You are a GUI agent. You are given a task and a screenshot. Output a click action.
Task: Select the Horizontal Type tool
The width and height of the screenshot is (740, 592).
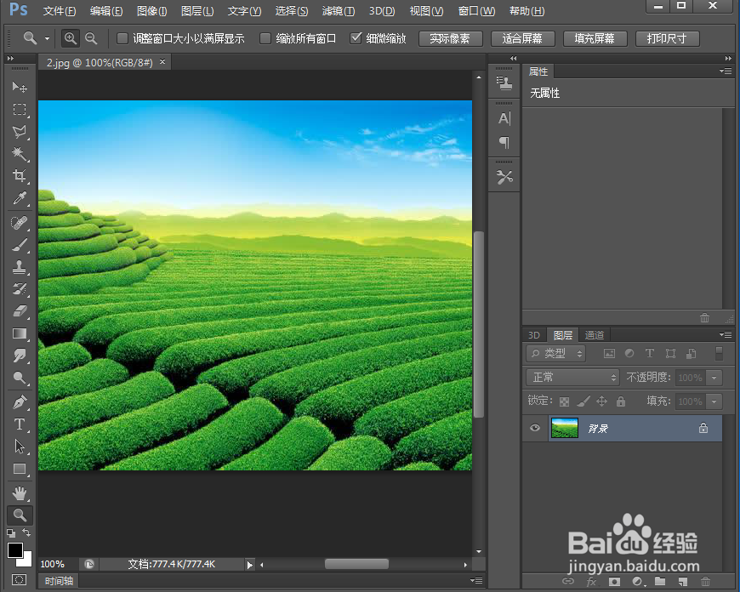click(x=20, y=424)
